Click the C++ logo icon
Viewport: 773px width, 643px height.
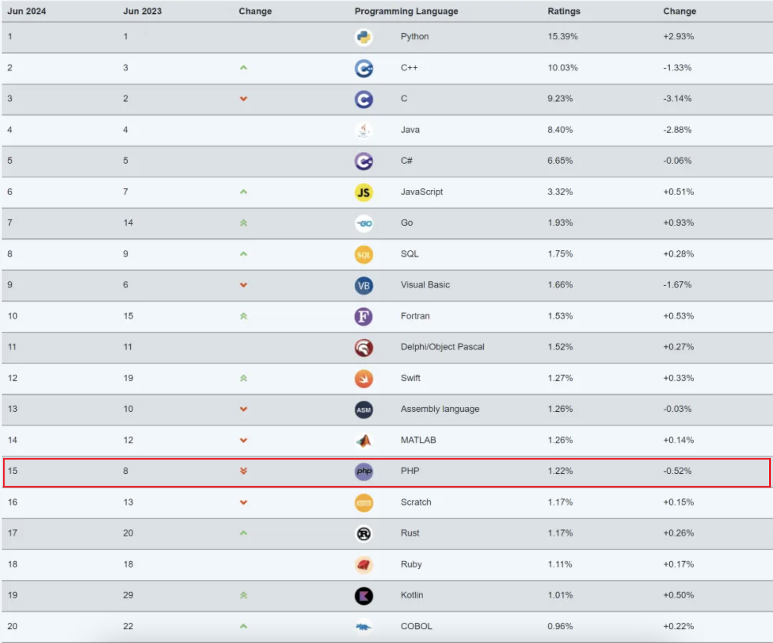point(364,68)
